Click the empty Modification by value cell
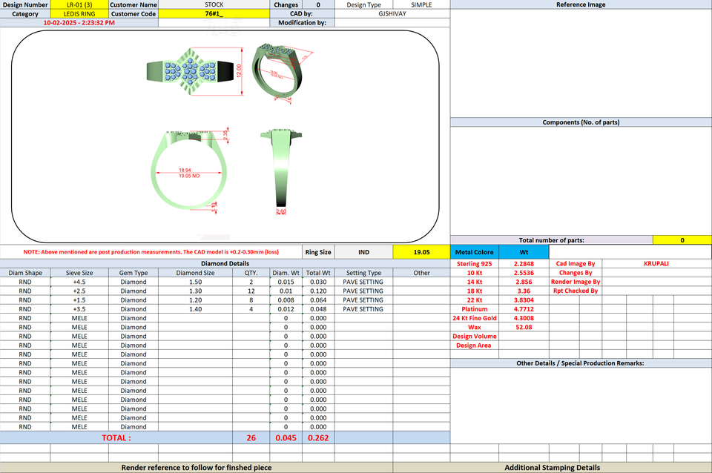 click(392, 23)
